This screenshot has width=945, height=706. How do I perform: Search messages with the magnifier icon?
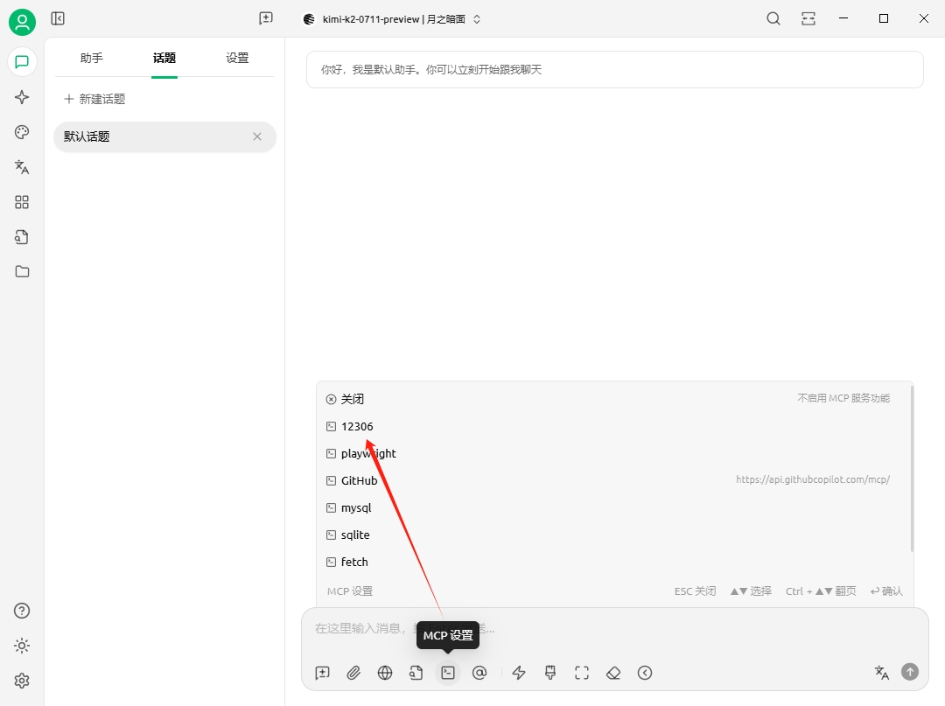pyautogui.click(x=773, y=18)
